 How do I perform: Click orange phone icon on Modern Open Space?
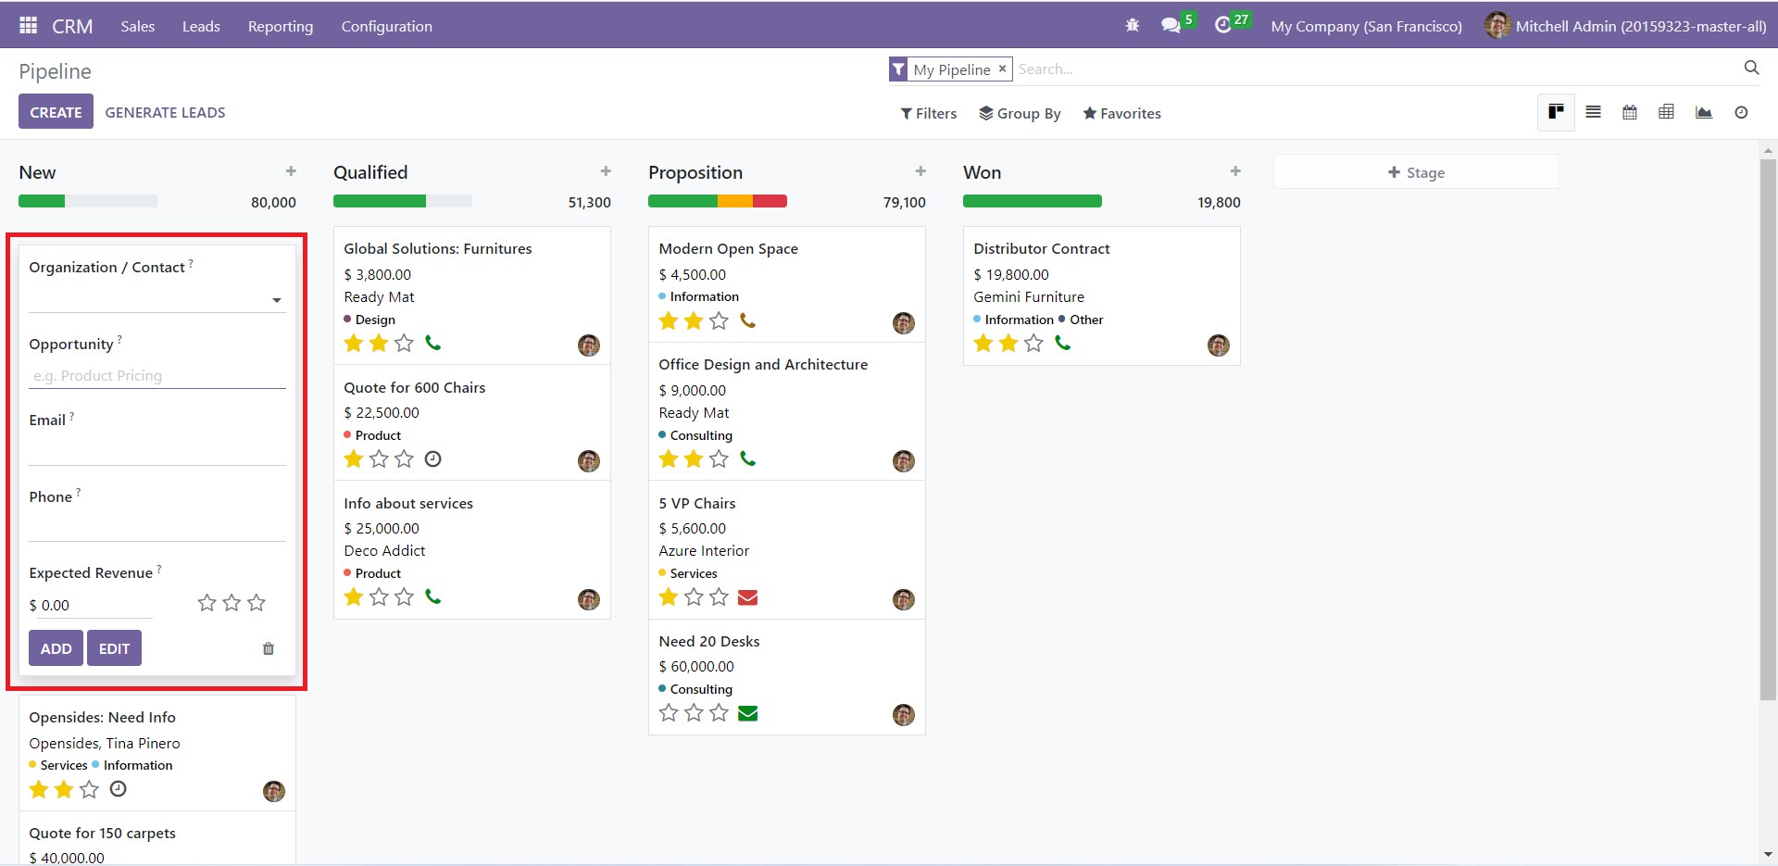(x=747, y=320)
